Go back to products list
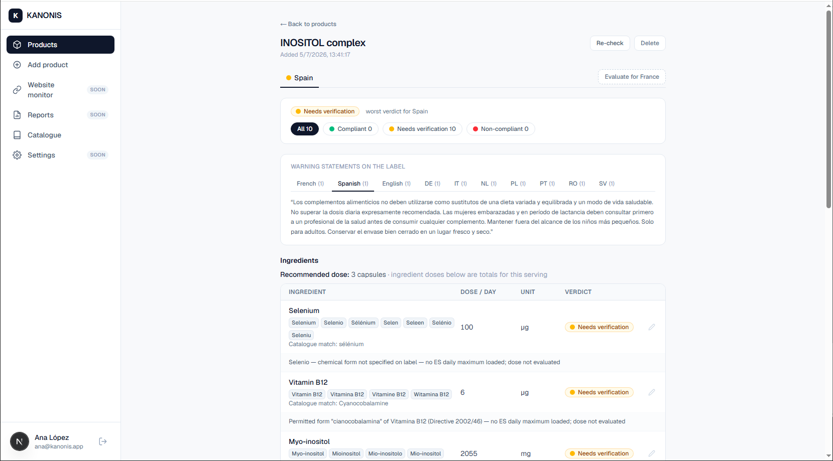The width and height of the screenshot is (833, 461). click(x=308, y=24)
